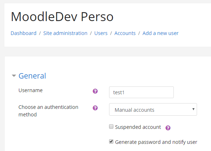
Task: Open Accounts breadcrumb
Action: coord(125,33)
